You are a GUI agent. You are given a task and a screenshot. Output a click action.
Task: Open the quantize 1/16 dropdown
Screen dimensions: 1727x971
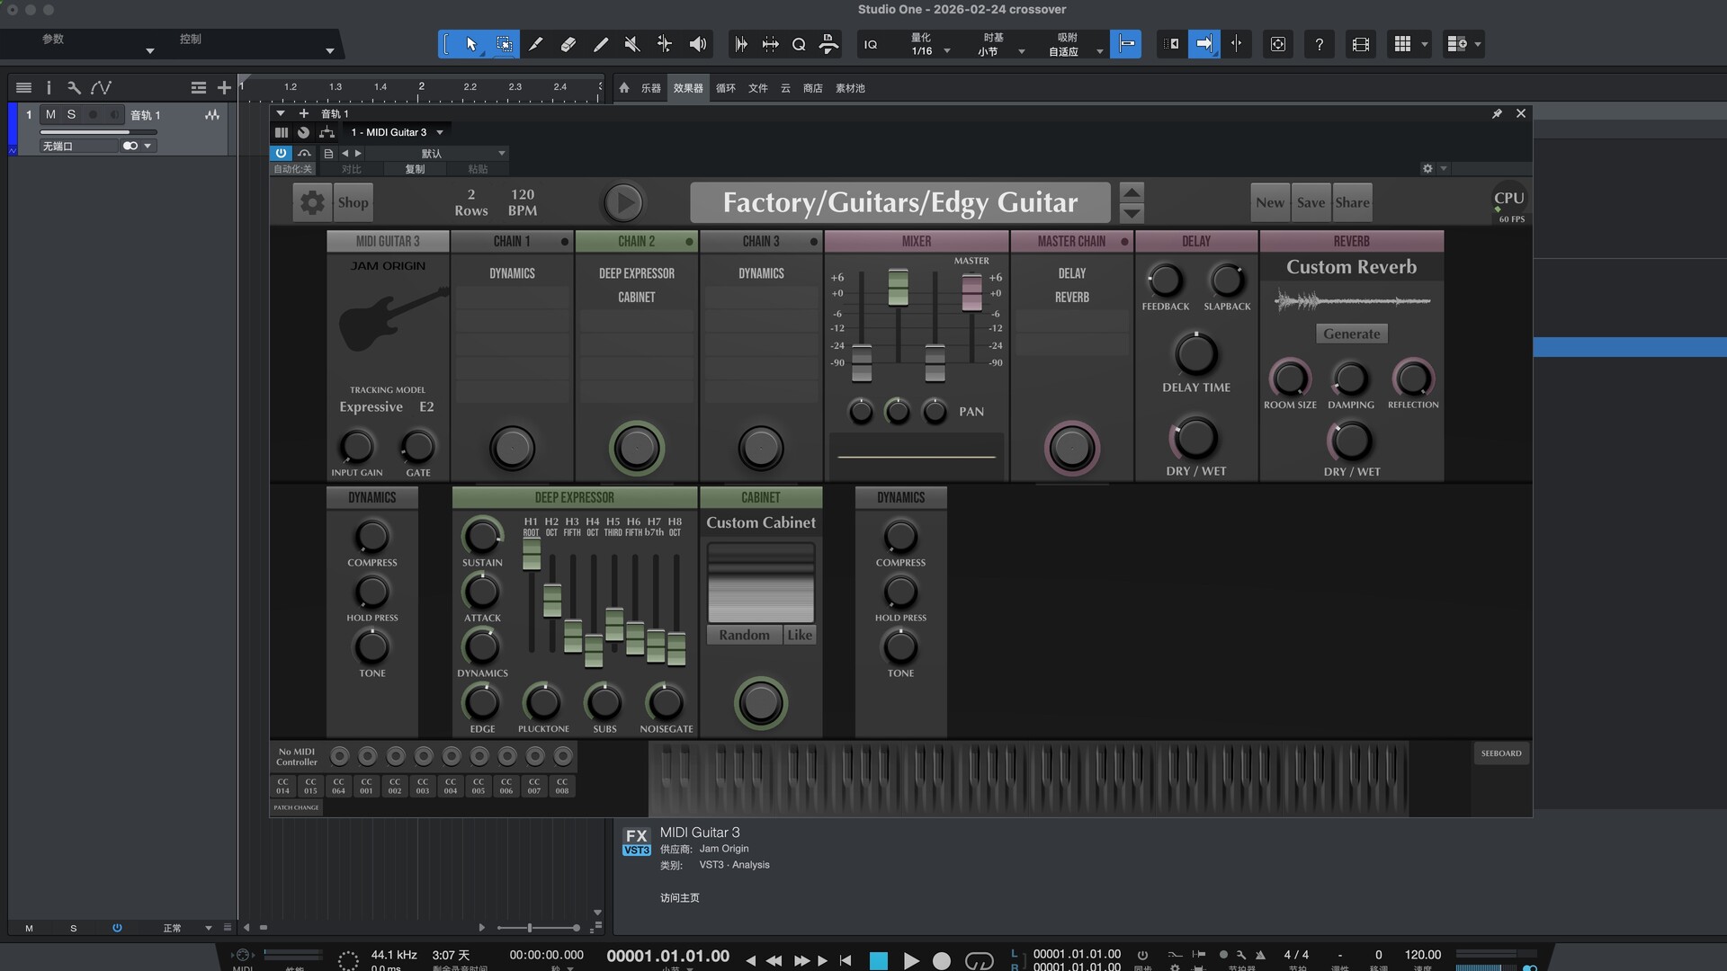946,51
